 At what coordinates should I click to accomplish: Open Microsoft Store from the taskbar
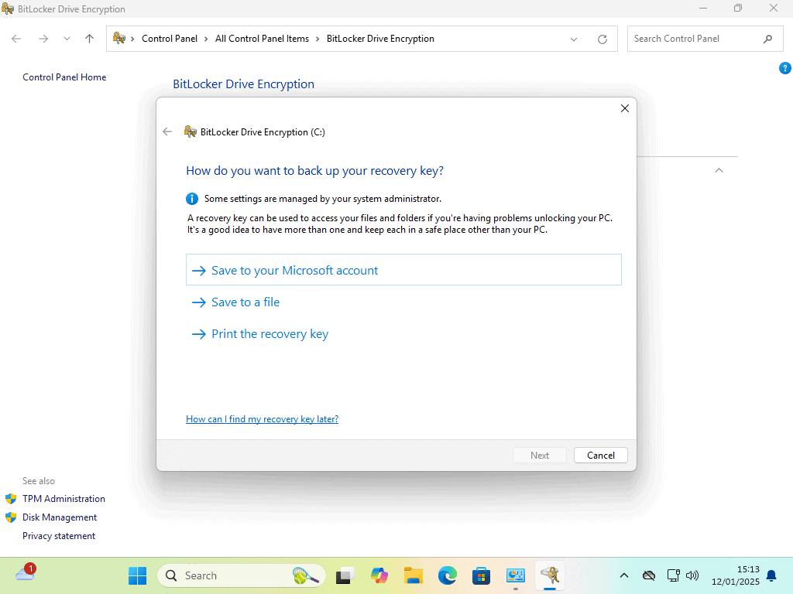click(x=481, y=575)
